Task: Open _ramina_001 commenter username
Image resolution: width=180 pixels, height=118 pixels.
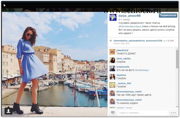Action: (124, 83)
